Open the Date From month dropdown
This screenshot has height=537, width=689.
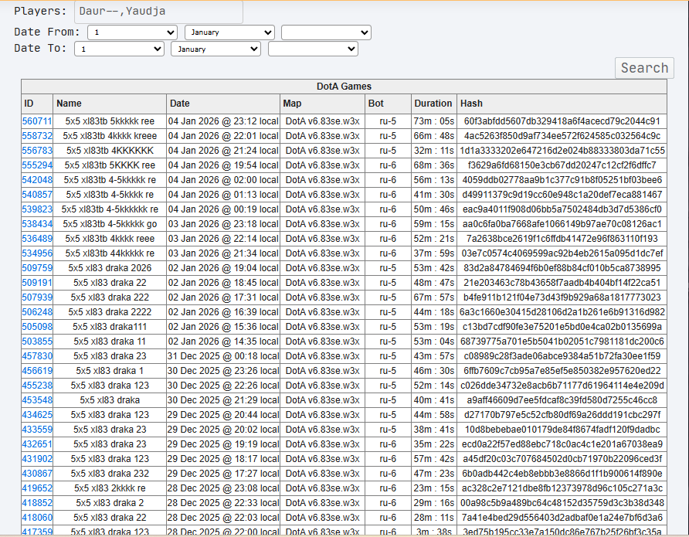tap(230, 32)
